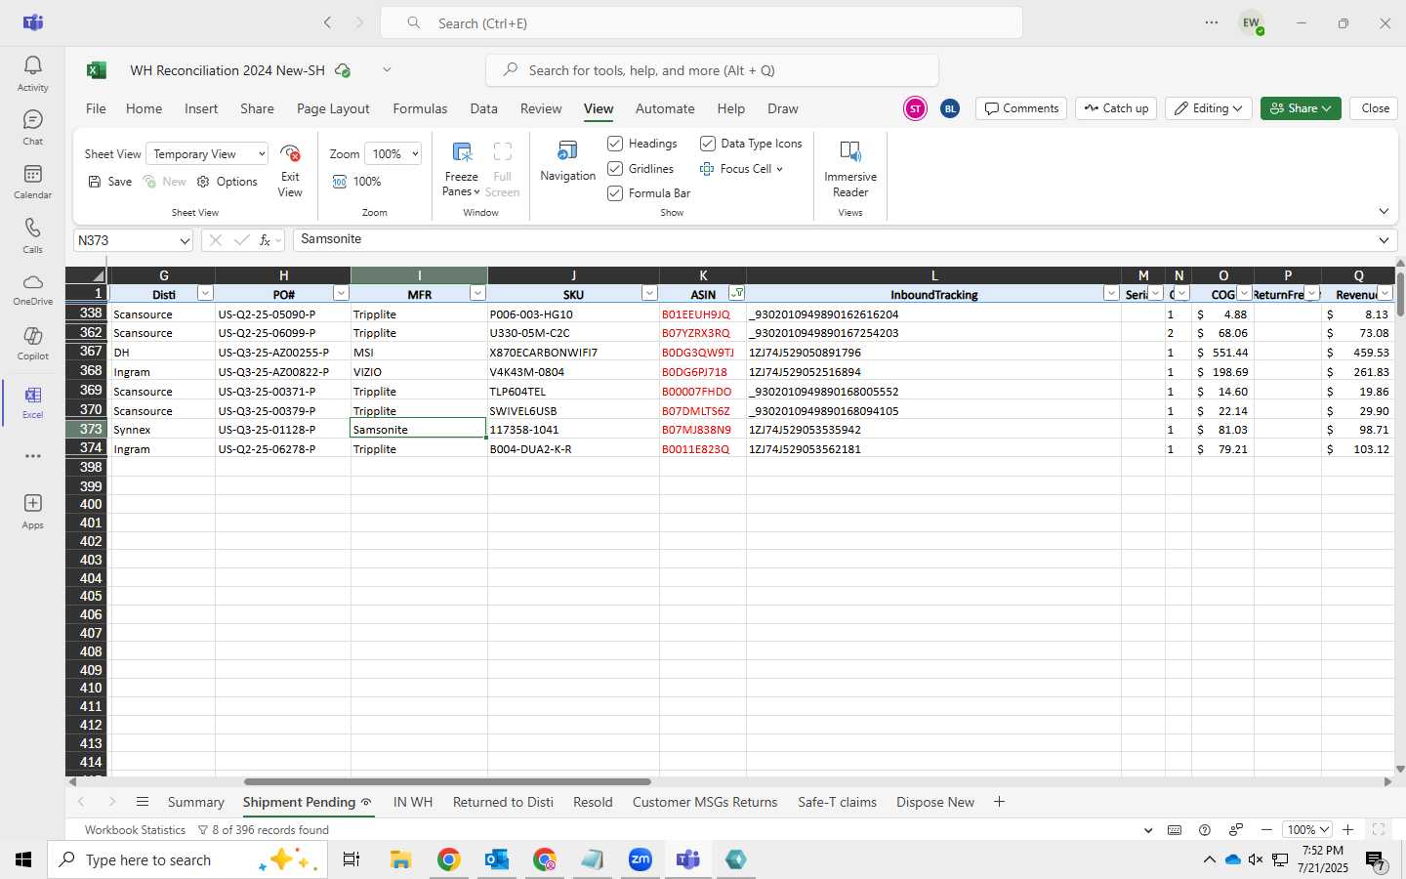Expand the formula bar

click(1384, 240)
